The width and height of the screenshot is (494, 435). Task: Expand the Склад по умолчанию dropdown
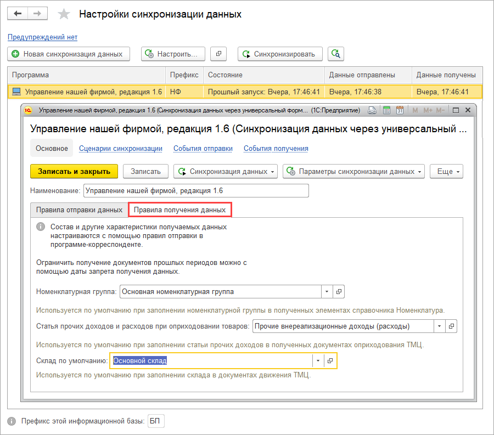point(318,360)
